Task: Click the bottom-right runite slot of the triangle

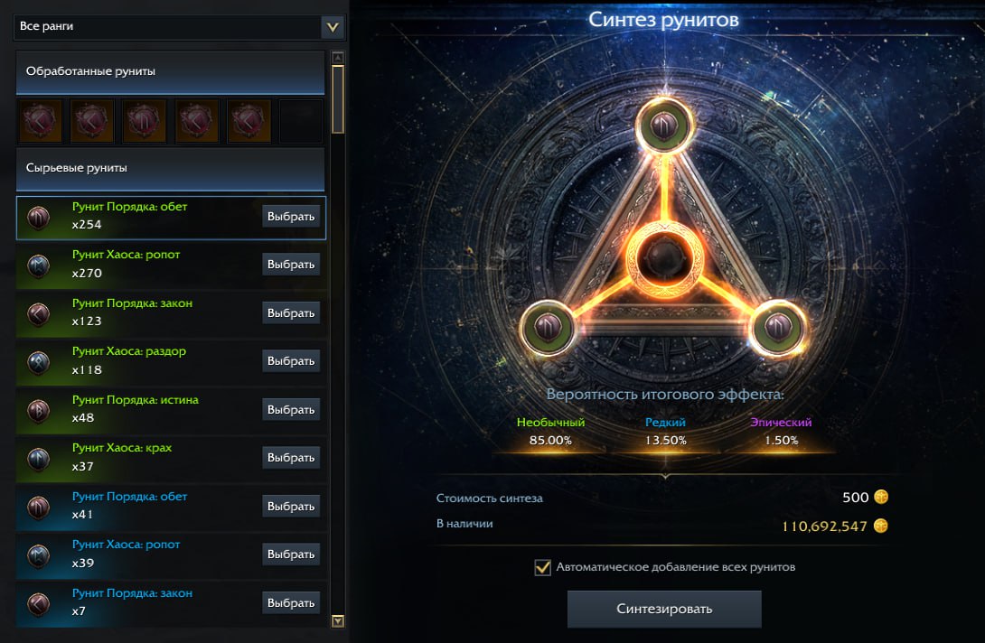Action: [778, 327]
